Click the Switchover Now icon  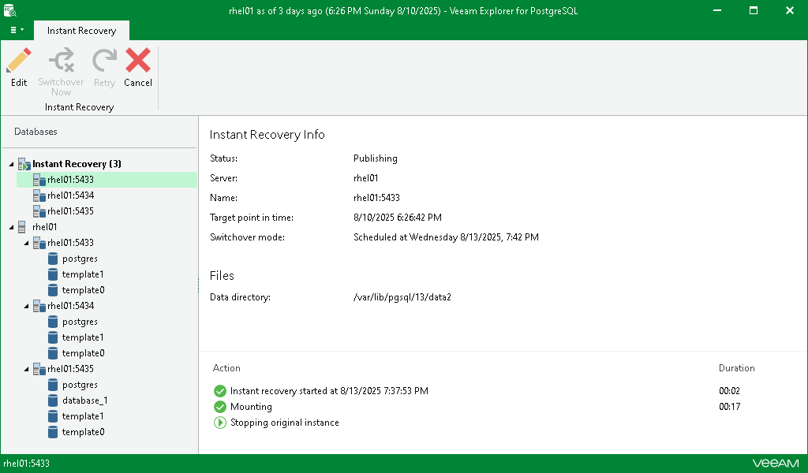61,61
